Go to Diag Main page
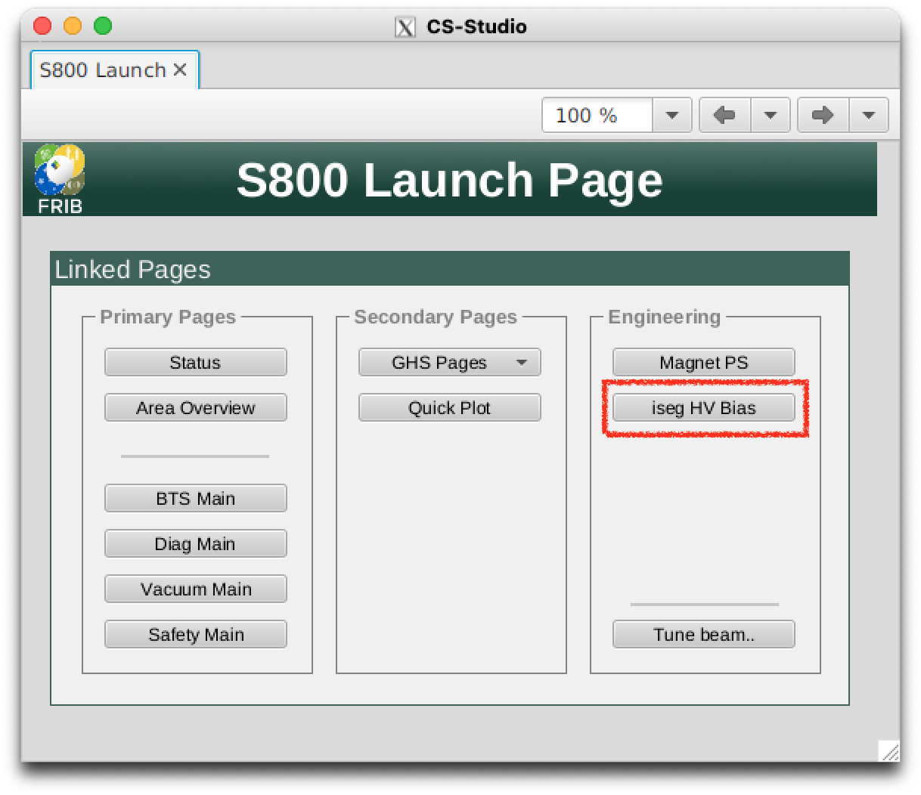This screenshot has height=795, width=921. 195,544
